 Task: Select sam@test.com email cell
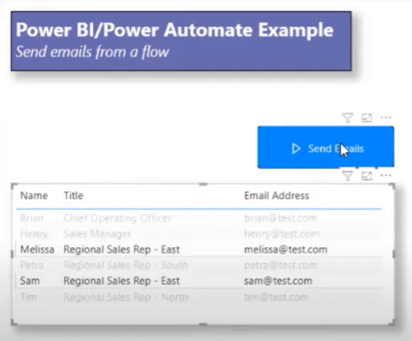click(278, 281)
